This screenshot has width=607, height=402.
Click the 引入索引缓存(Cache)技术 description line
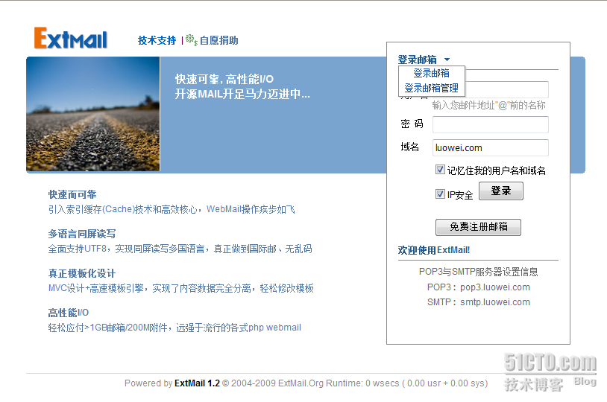(172, 209)
